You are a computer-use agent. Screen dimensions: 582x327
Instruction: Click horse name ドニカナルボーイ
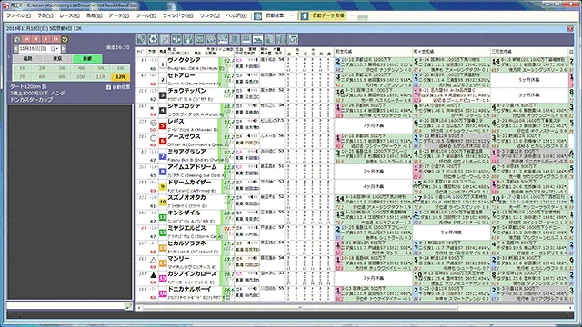pos(189,289)
